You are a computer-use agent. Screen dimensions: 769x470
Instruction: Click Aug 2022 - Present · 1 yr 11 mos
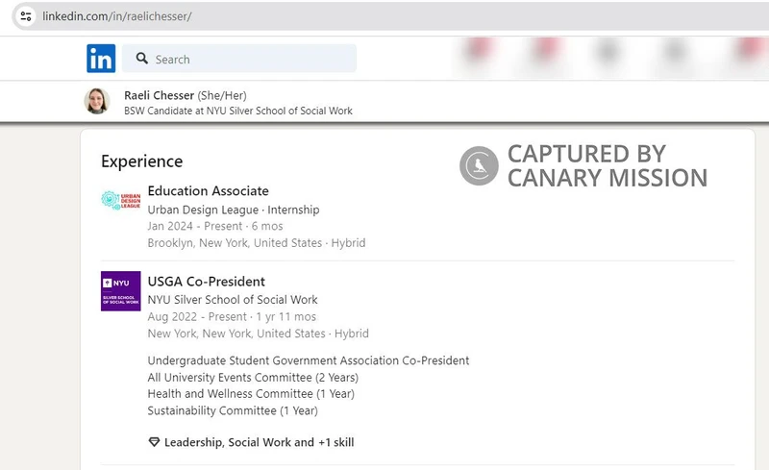click(x=232, y=317)
